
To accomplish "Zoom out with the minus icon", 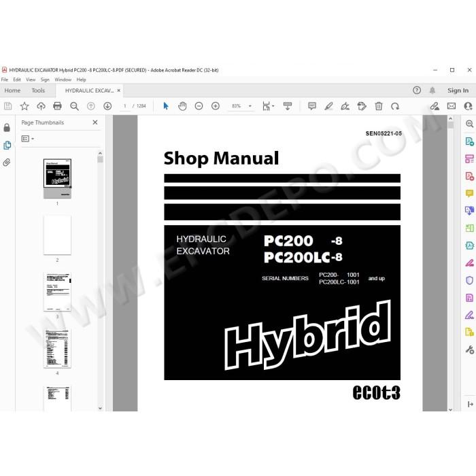I will pyautogui.click(x=199, y=106).
